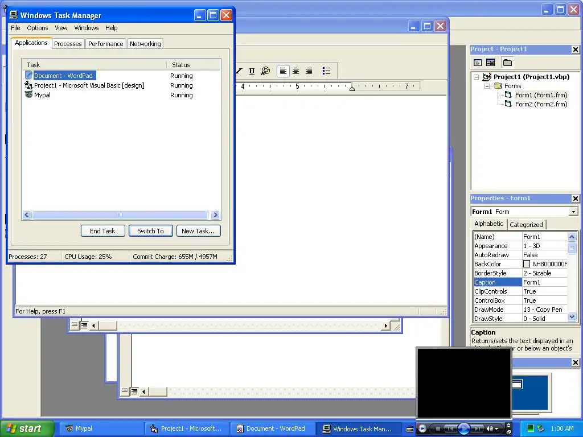This screenshot has height=437, width=583.
Task: Click Project1 - Microsoft taskbar button
Action: [188, 429]
